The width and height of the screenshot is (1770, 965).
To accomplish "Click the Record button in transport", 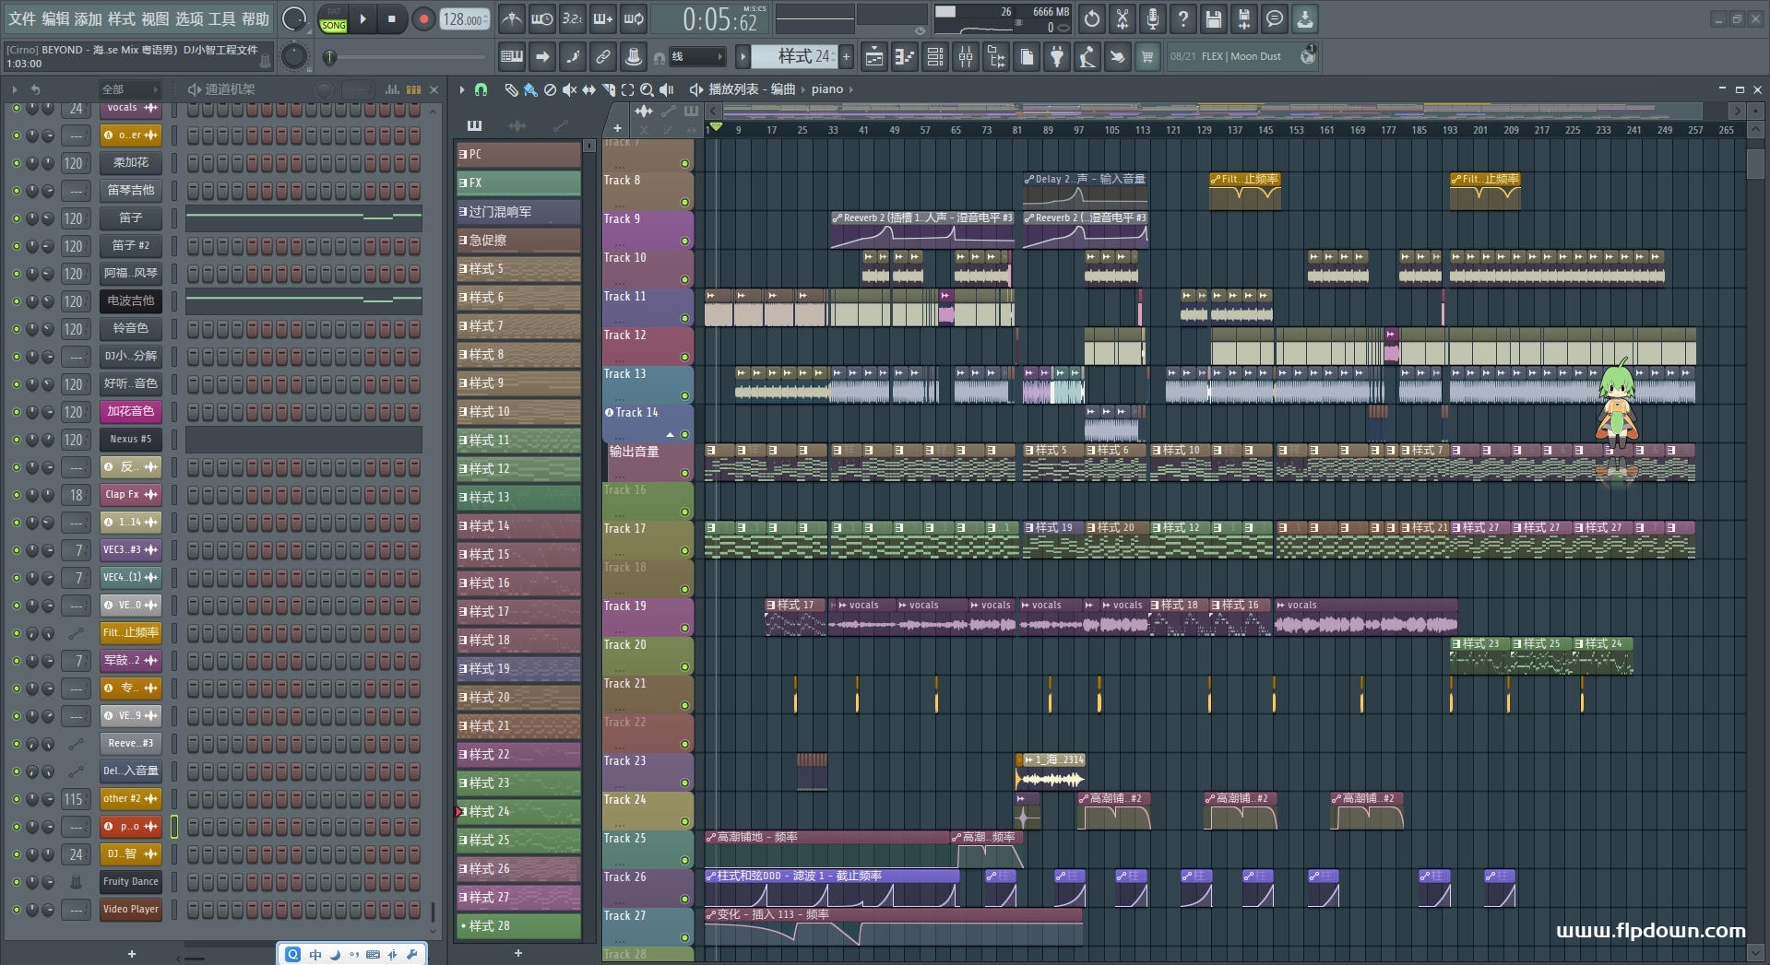I will [423, 19].
